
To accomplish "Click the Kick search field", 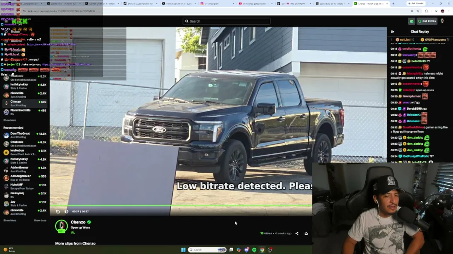I will [x=226, y=21].
